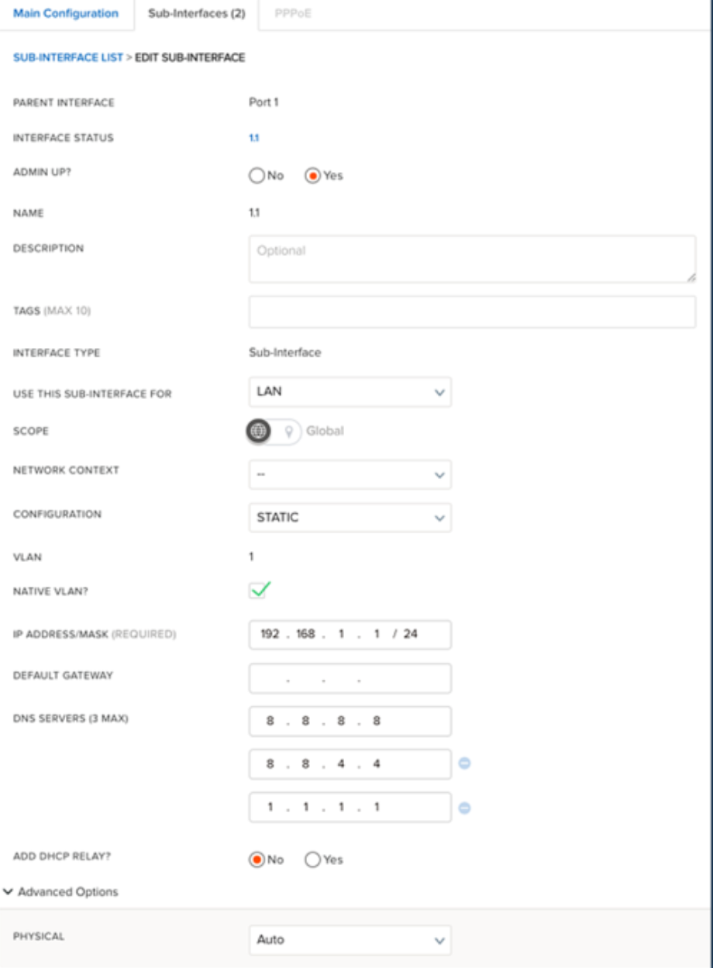The height and width of the screenshot is (968, 713).
Task: Open the Physical dropdown set to Auto
Action: tap(350, 940)
